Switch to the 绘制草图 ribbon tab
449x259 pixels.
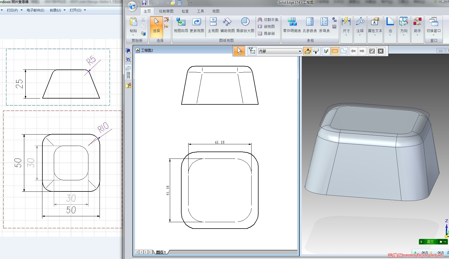coord(166,11)
